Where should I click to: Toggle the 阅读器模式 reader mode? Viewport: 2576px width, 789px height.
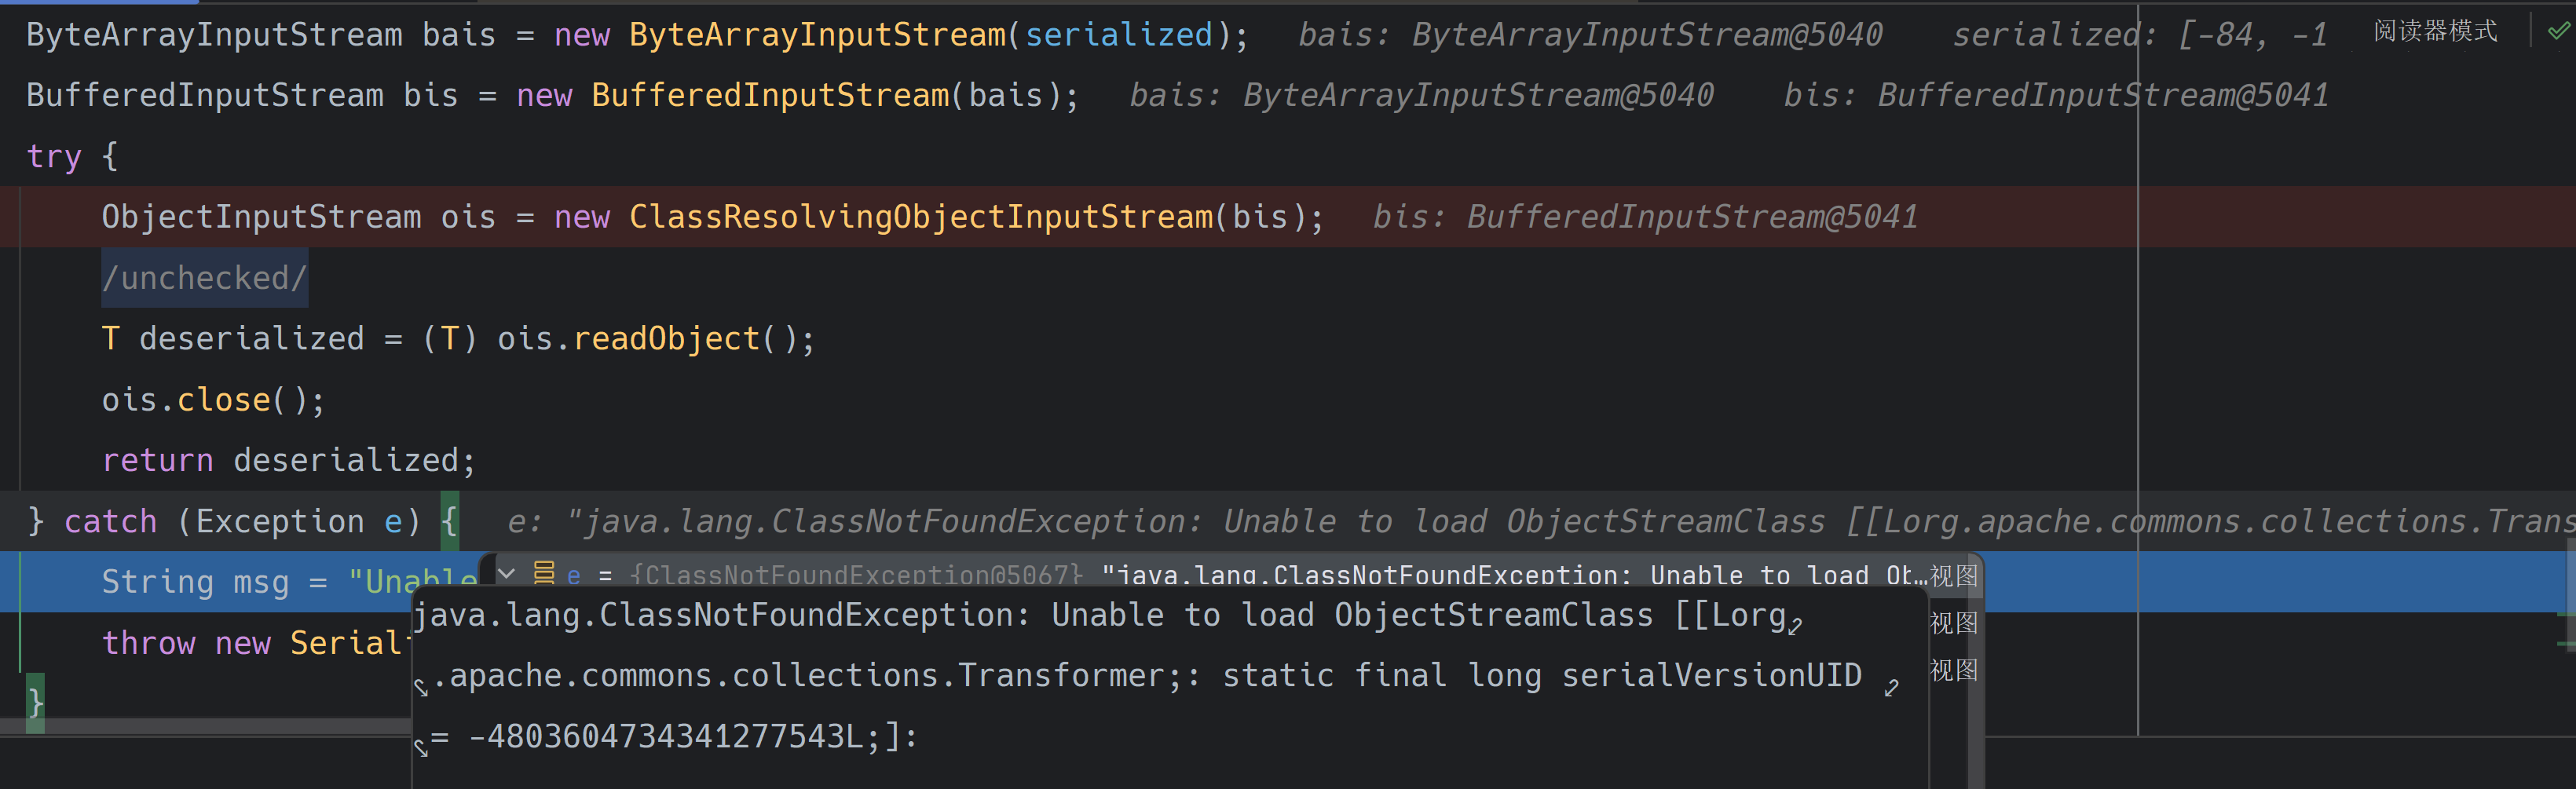pos(2435,31)
